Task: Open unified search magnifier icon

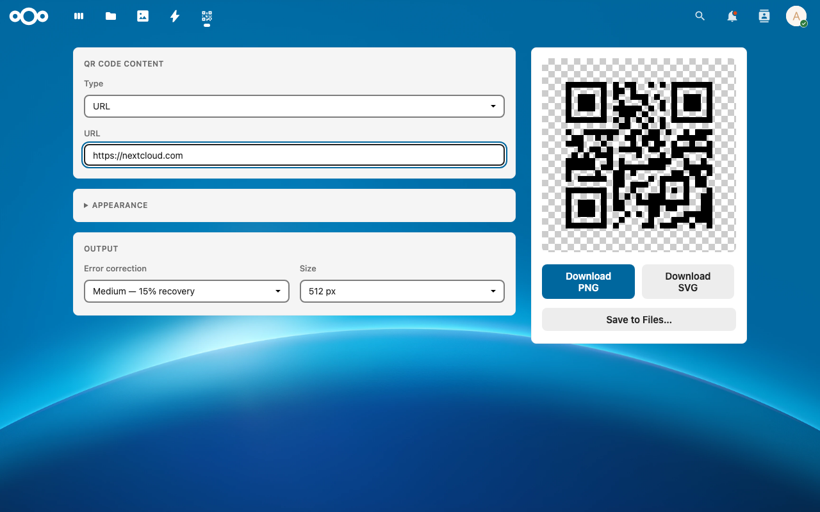Action: (700, 16)
